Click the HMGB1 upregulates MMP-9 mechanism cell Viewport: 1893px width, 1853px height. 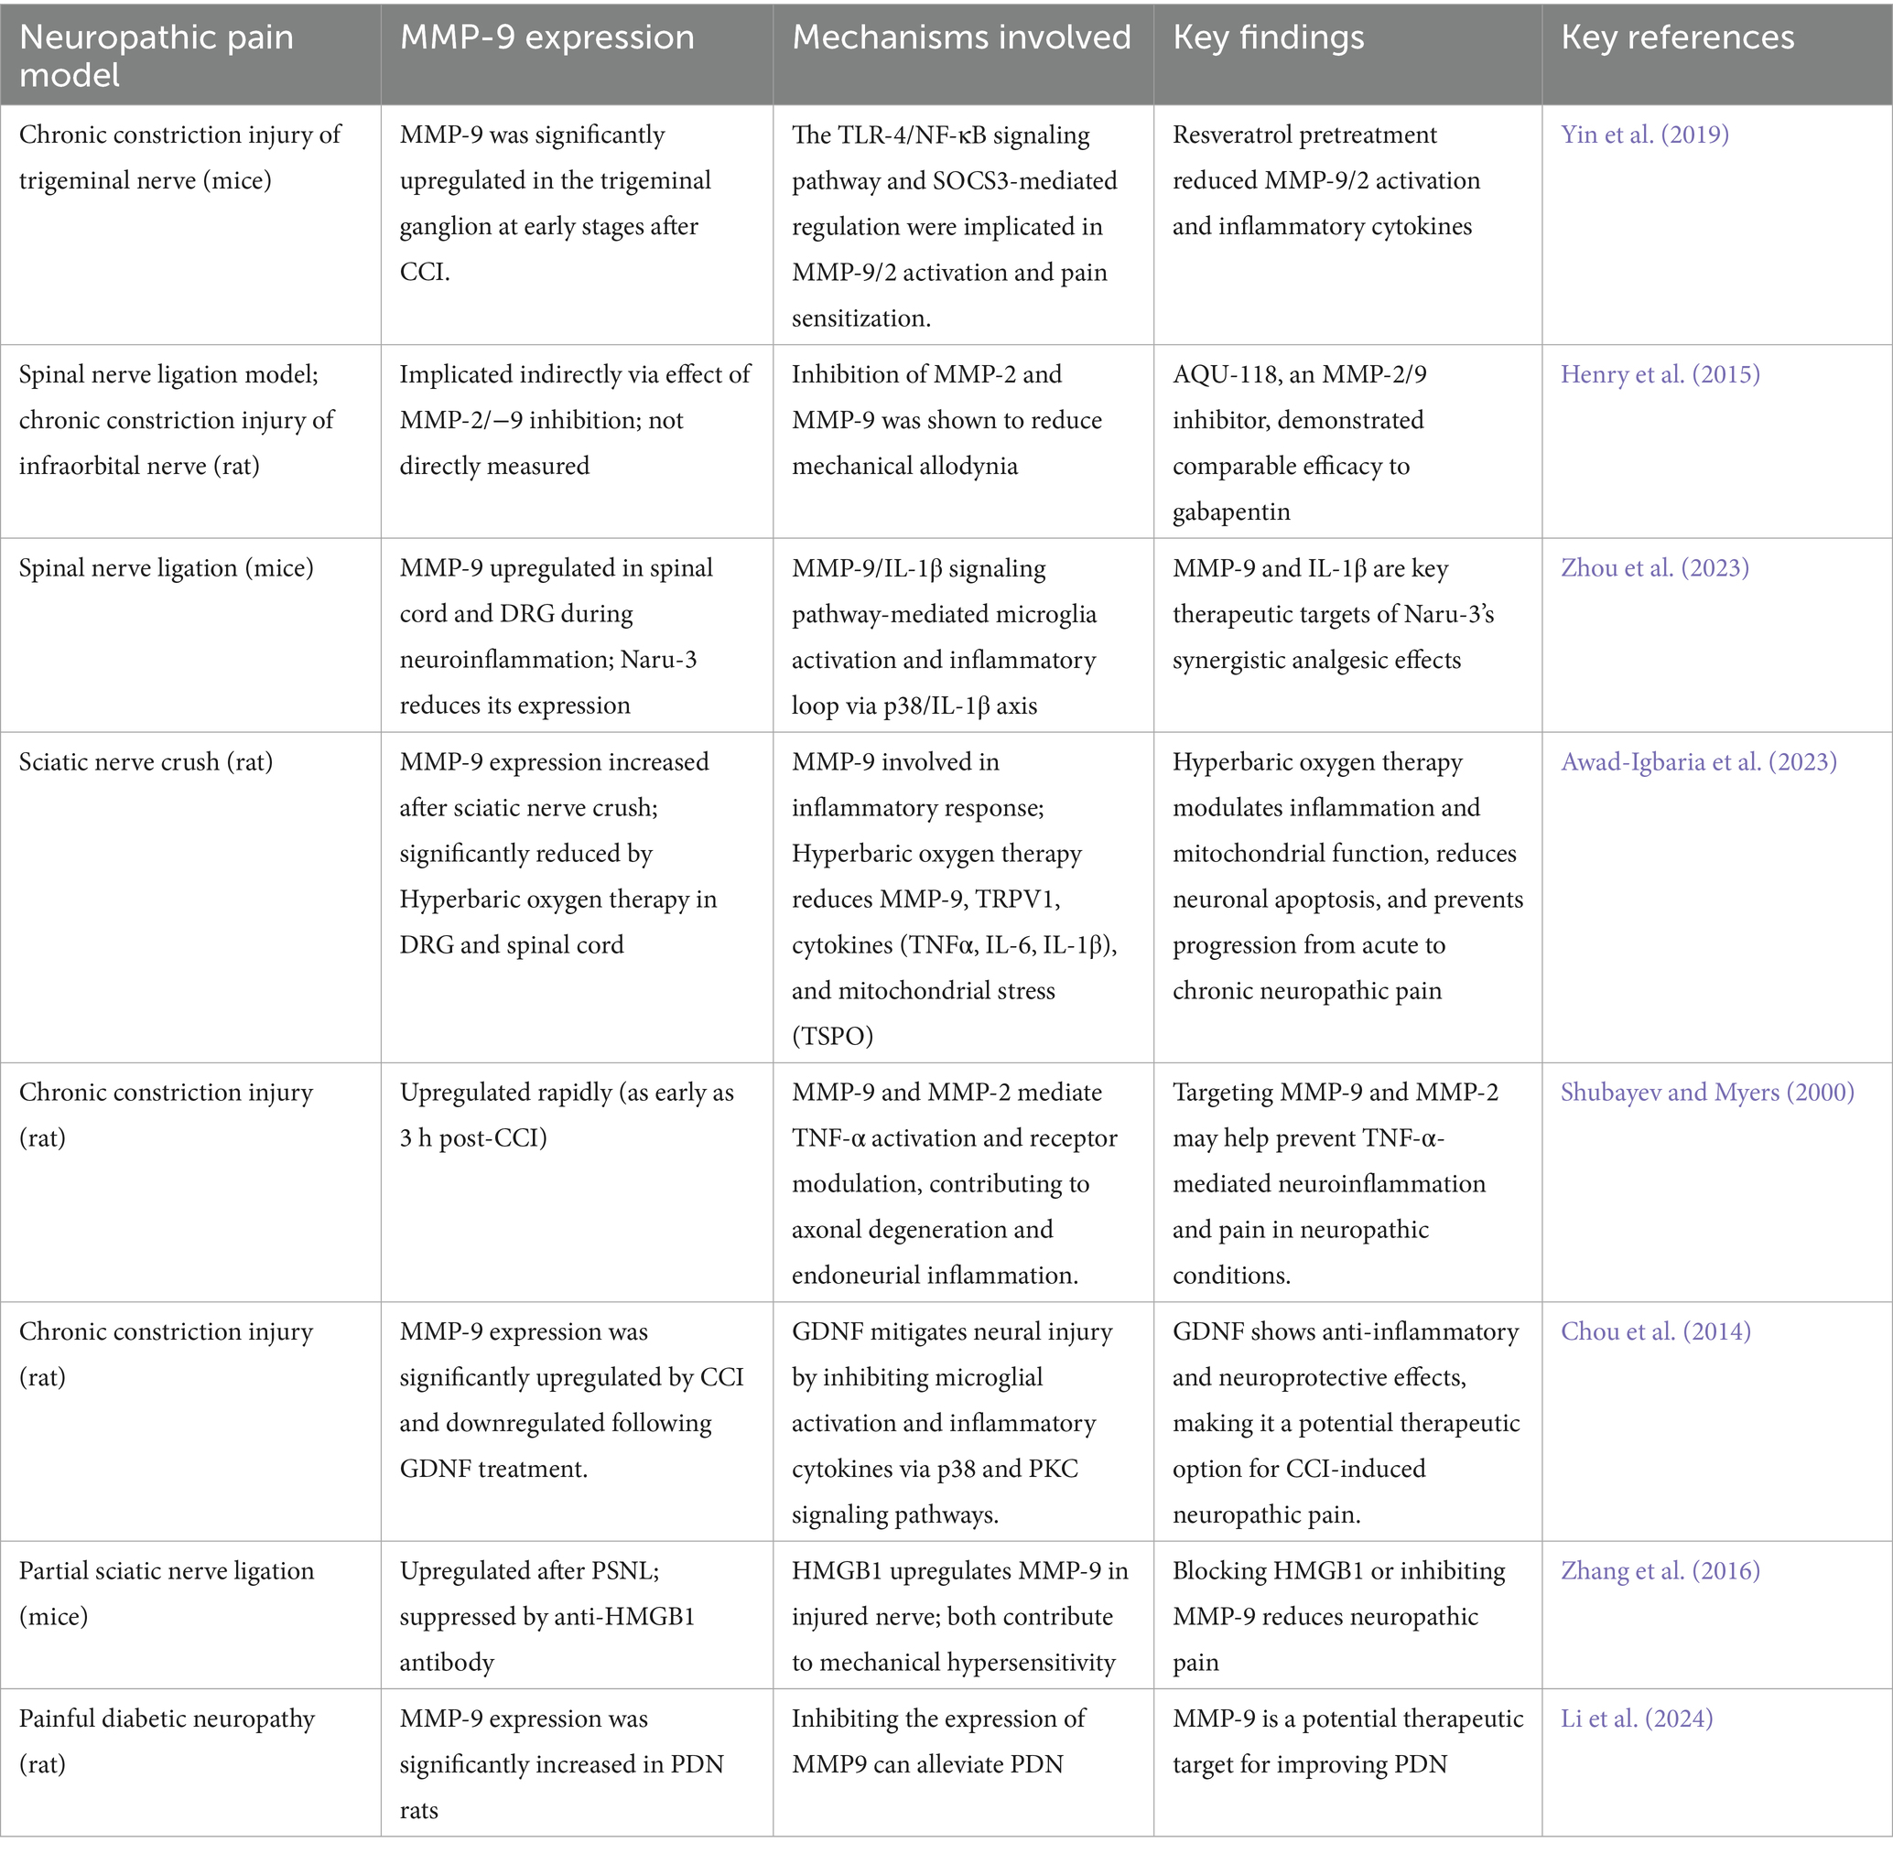[959, 1617]
